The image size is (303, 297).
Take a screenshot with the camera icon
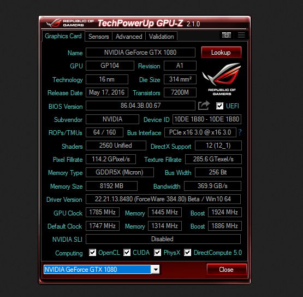(x=226, y=35)
